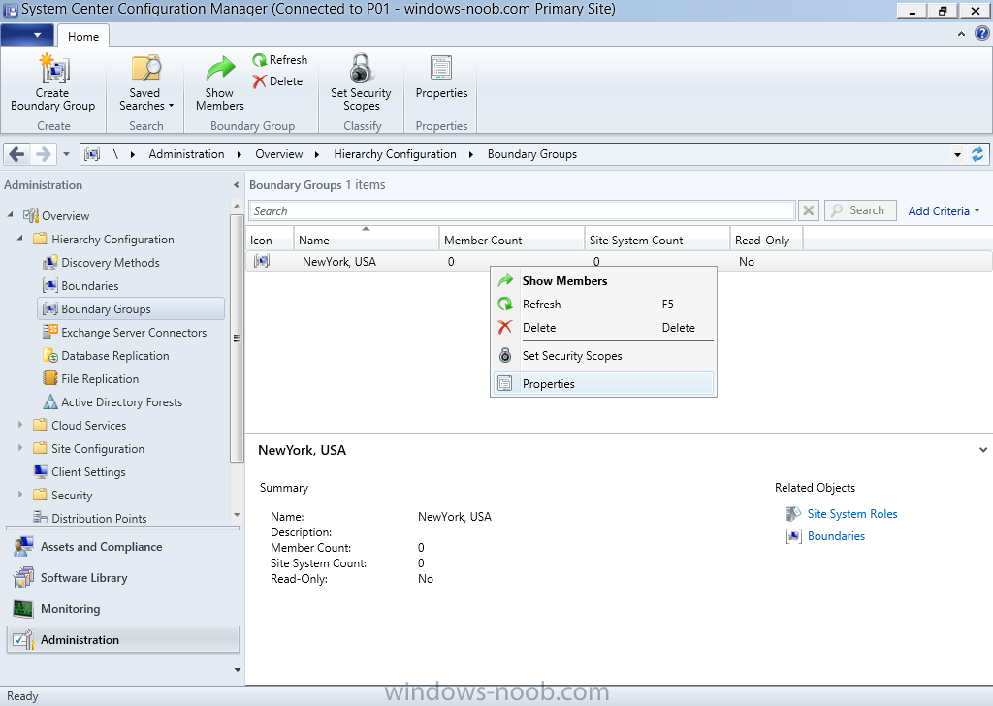Open navigation history dropdown arrow
This screenshot has width=993, height=706.
[x=66, y=154]
